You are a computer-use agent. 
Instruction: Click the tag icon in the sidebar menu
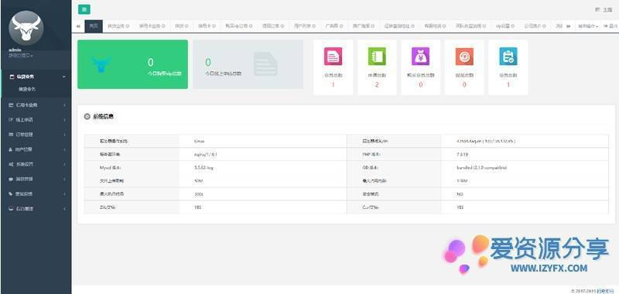[12, 193]
